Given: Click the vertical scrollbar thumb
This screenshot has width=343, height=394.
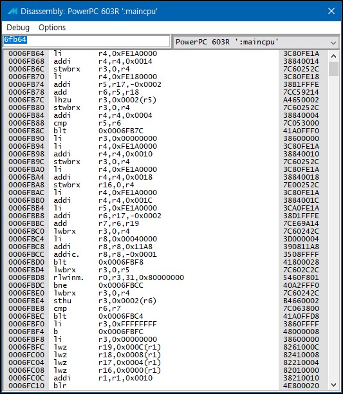Looking at the screenshot, I should point(333,69).
